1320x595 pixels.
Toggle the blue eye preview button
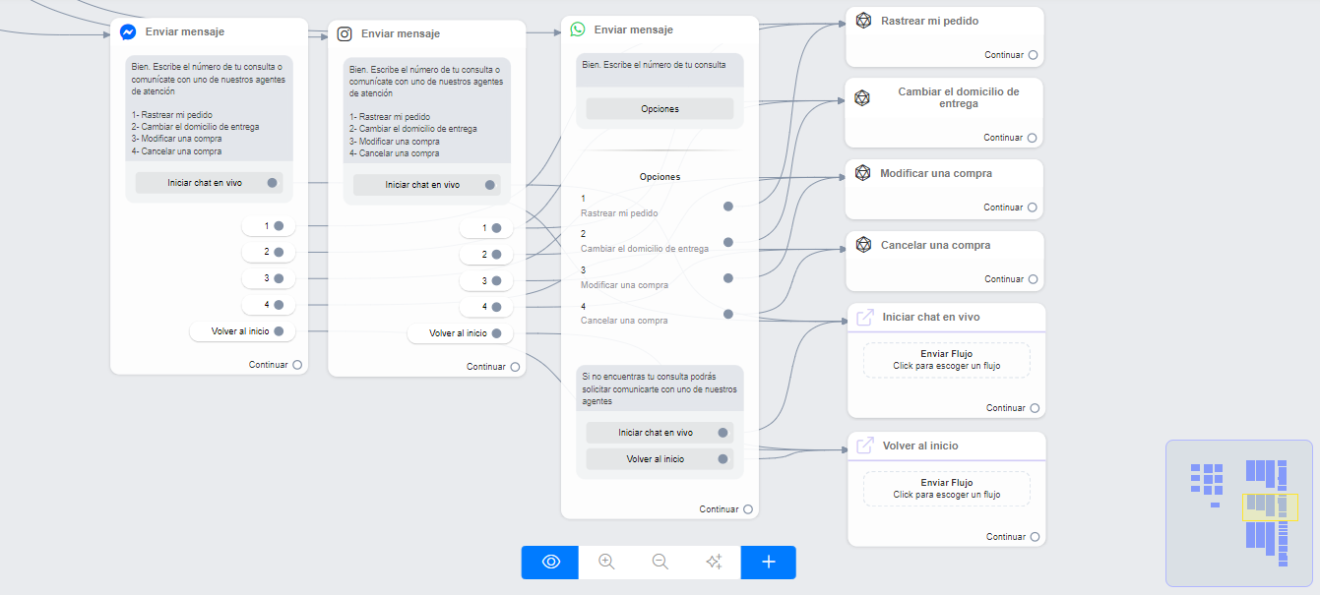[x=550, y=562]
